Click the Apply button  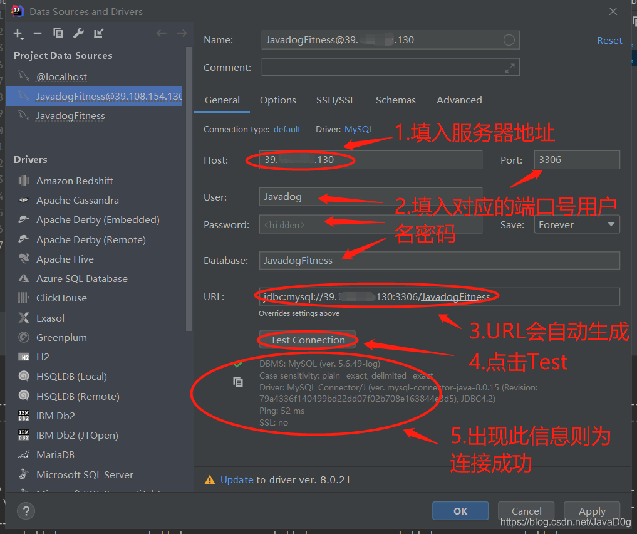[592, 511]
